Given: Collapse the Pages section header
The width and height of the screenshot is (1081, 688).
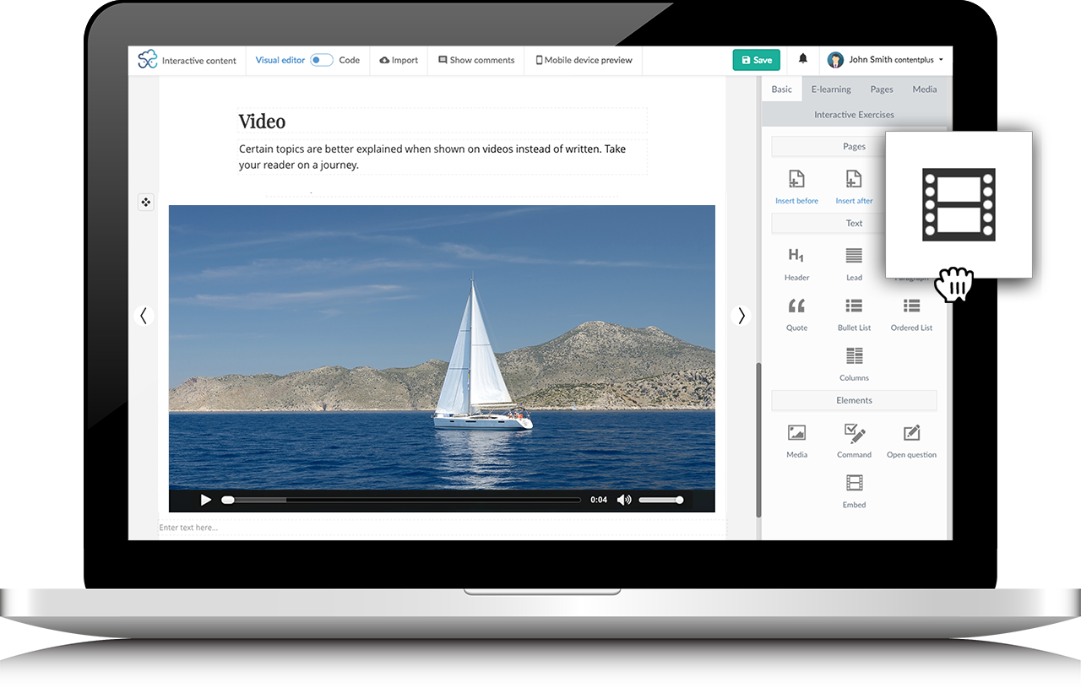Looking at the screenshot, I should click(854, 146).
